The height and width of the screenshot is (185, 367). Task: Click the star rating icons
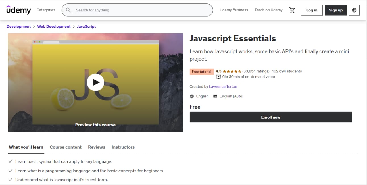pos(232,71)
